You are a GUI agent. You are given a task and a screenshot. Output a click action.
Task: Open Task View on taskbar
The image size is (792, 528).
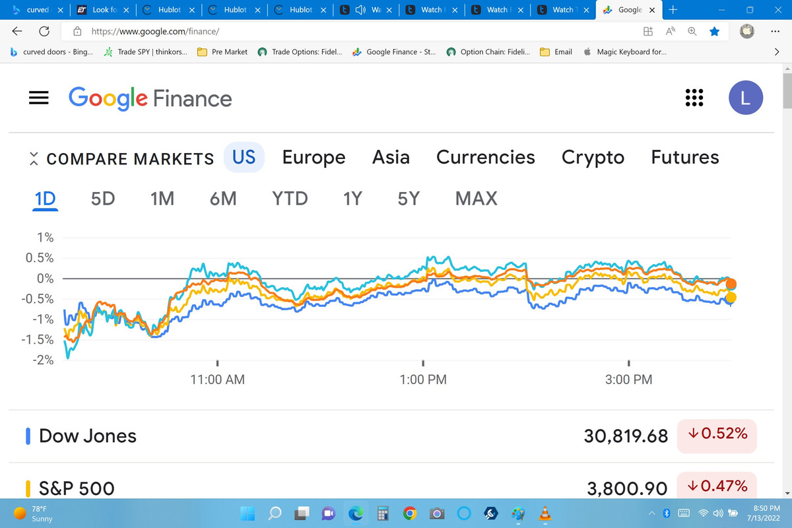(302, 513)
